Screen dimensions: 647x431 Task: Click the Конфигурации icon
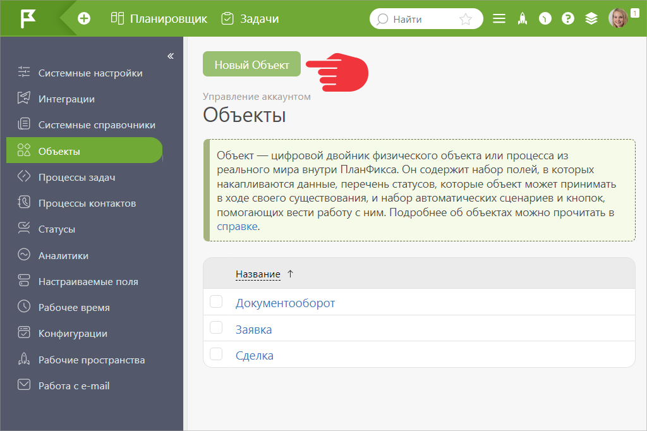pyautogui.click(x=24, y=332)
